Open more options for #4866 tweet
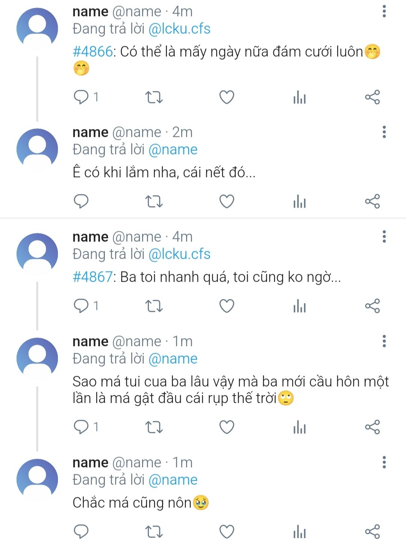The height and width of the screenshot is (547, 406). [384, 12]
